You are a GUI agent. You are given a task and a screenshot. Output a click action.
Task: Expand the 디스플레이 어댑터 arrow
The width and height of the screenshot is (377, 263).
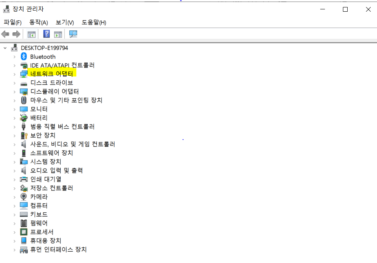pos(14,92)
